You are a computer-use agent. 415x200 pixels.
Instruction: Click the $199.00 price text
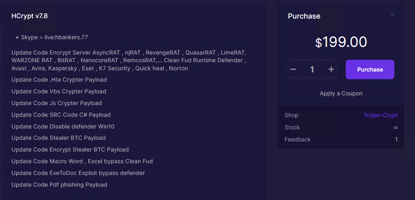pyautogui.click(x=341, y=42)
